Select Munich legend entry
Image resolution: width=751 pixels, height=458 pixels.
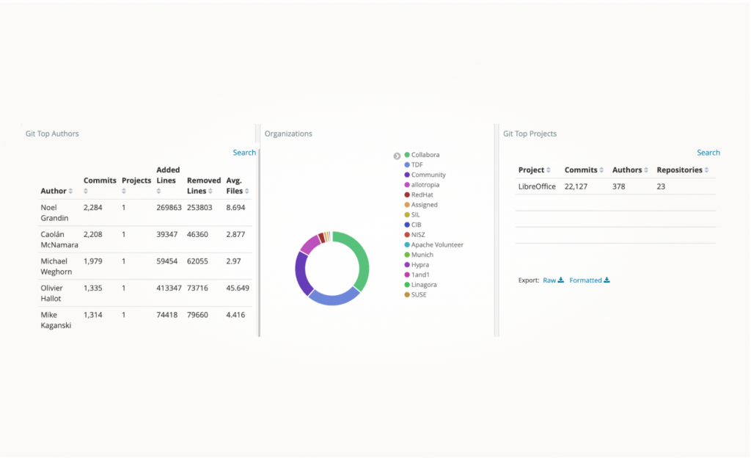(x=419, y=255)
